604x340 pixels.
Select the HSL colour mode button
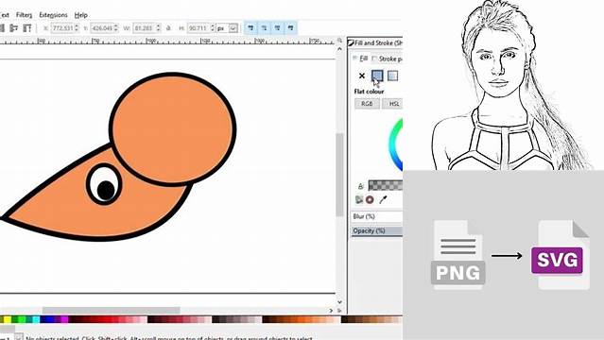(x=392, y=104)
